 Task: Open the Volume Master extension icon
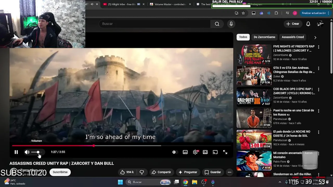pos(269,13)
